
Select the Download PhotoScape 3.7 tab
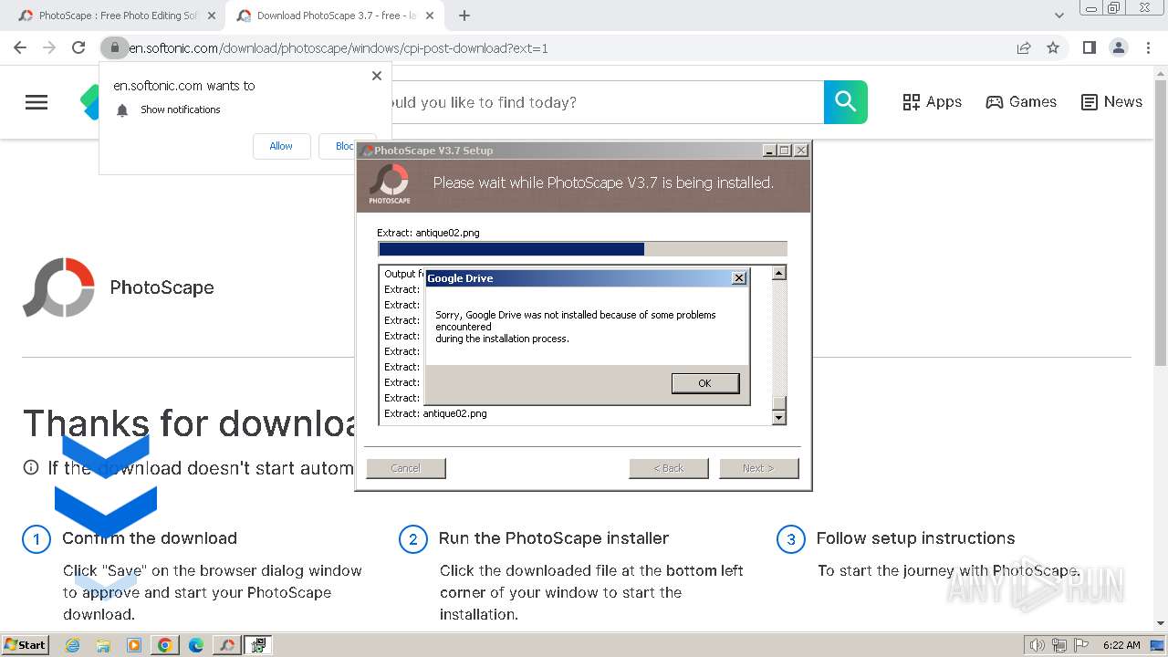click(336, 16)
